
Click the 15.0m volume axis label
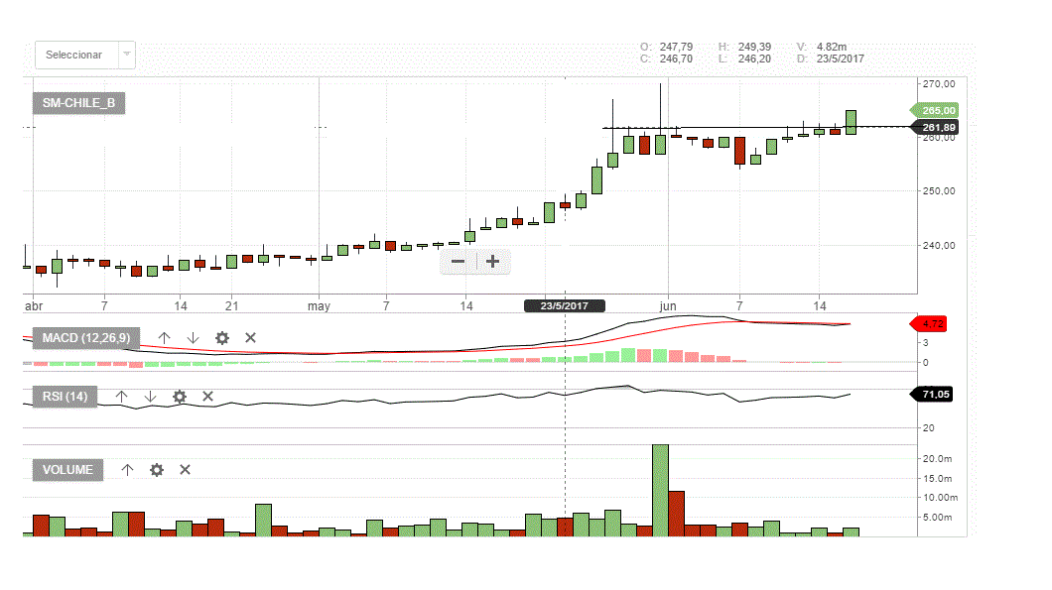tap(938, 479)
